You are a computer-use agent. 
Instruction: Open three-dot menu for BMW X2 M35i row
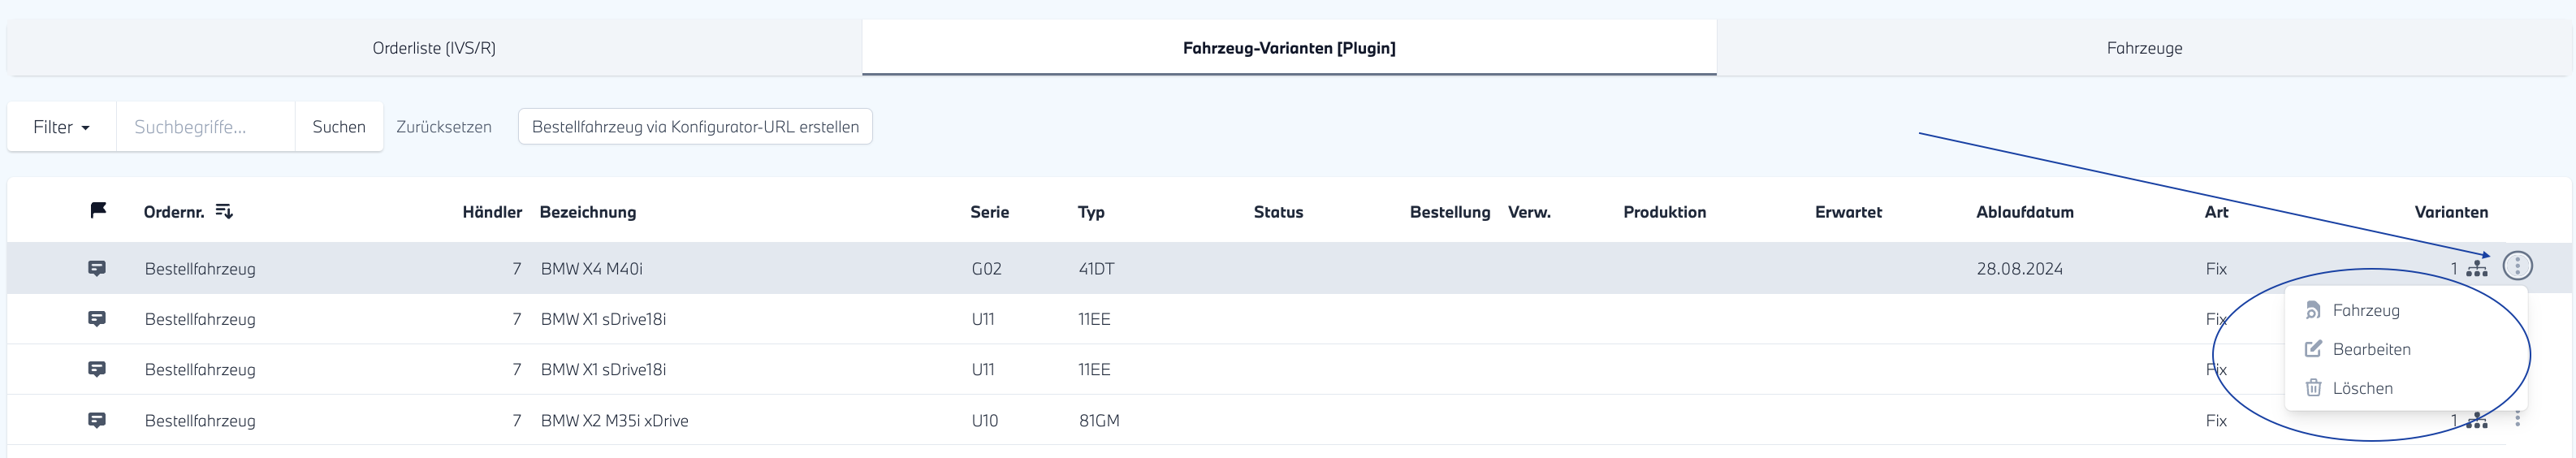click(x=2517, y=420)
